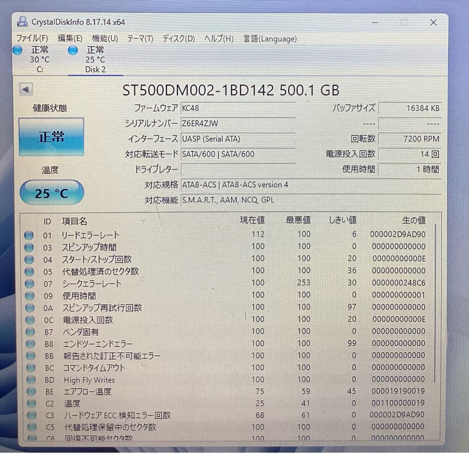Click raw value 000002D9AD90 in row 01

(x=398, y=235)
